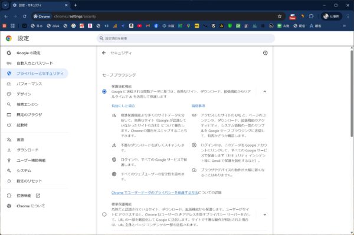Open the 配信 bookmark

point(299,26)
